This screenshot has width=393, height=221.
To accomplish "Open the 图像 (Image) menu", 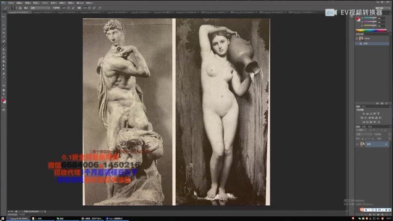I will (28, 3).
